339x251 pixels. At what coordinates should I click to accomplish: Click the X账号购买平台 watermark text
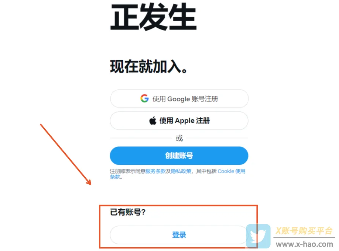304,231
